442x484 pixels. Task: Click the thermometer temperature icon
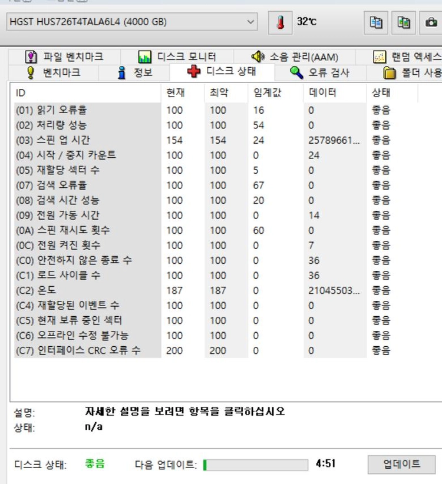[x=280, y=22]
